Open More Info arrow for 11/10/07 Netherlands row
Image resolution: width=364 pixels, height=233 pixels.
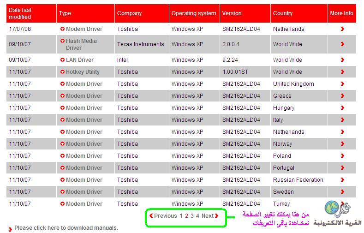point(342,132)
